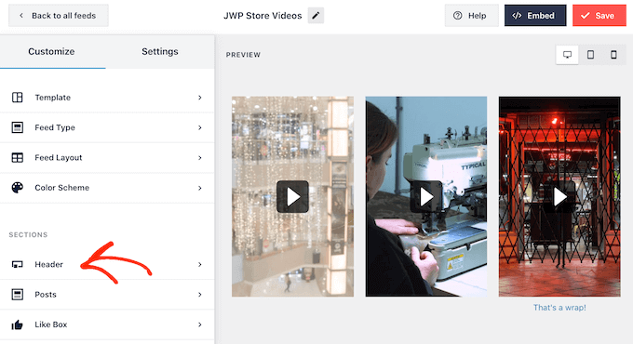Switch preview to tablet view icon
The height and width of the screenshot is (344, 633).
(590, 55)
